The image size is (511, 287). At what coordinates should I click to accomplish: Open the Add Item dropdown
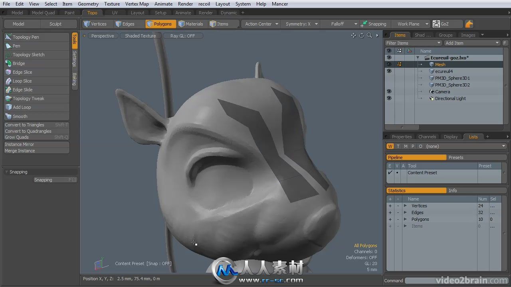pos(472,43)
